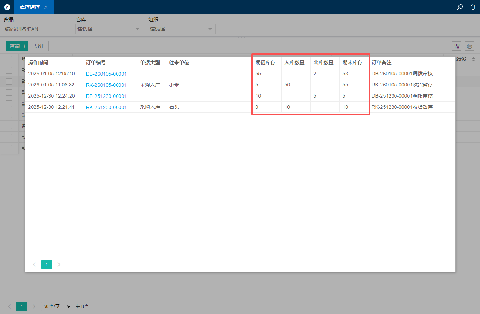Viewport: 480px width, 314px height.
Task: Focus the 货品 code/alias/EAN input field
Action: click(x=37, y=29)
